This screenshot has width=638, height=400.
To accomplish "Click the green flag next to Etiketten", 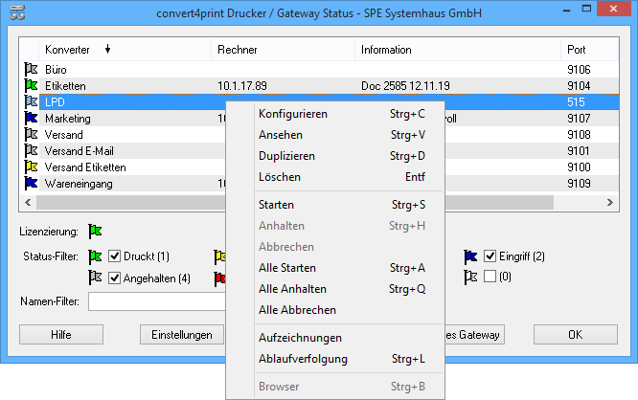I will [x=31, y=86].
